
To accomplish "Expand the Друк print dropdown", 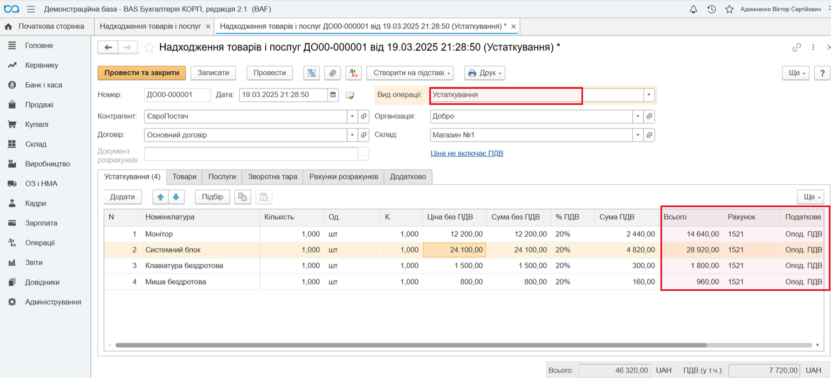I will 485,73.
